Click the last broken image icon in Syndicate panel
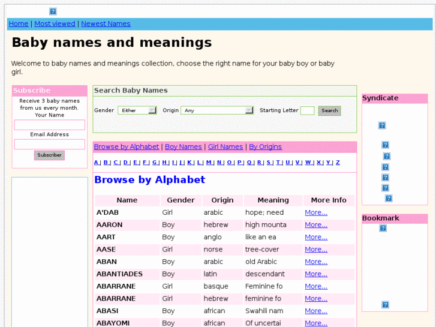The width and height of the screenshot is (436, 327). pos(389,198)
